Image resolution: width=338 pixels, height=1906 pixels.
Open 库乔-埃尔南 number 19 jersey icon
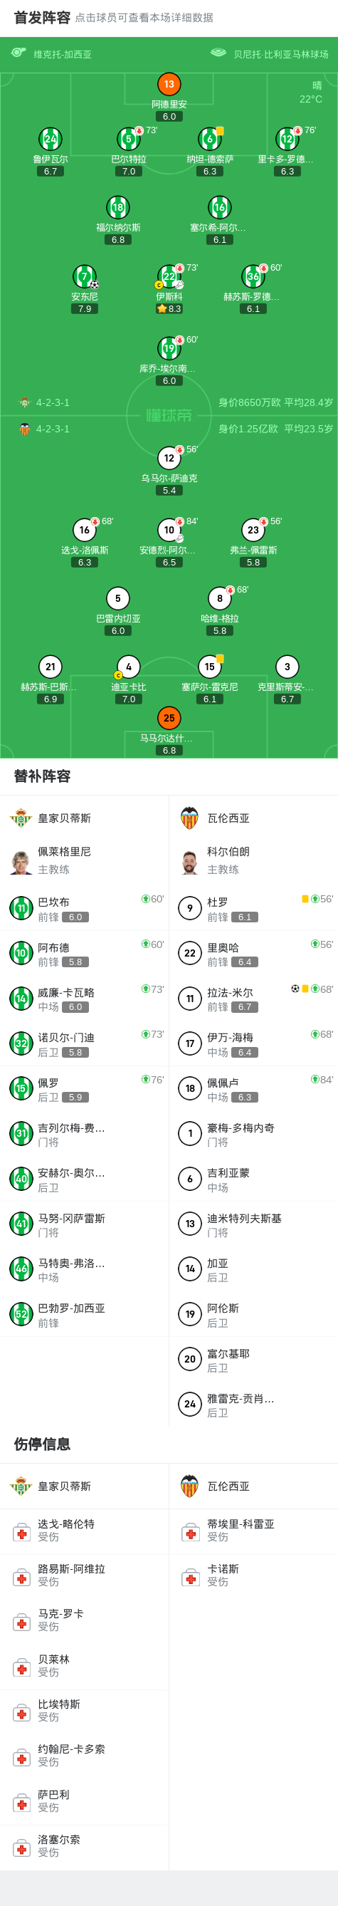coord(169,348)
